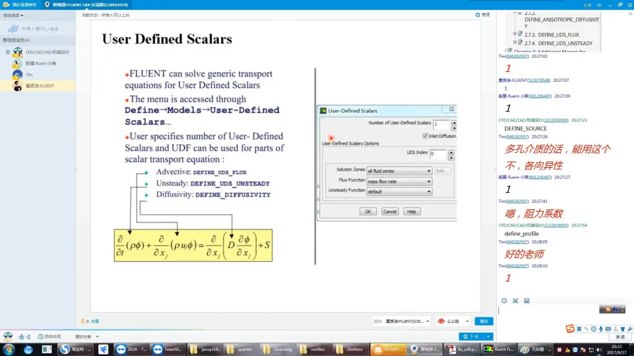Click ID link 523079548 in the chat
The height and width of the screenshot is (356, 634).
tap(539, 80)
